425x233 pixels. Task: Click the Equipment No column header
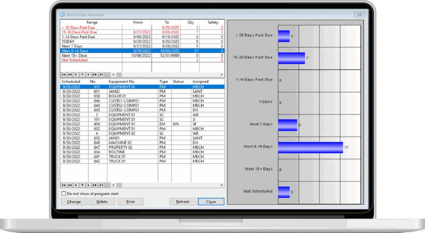click(x=122, y=81)
